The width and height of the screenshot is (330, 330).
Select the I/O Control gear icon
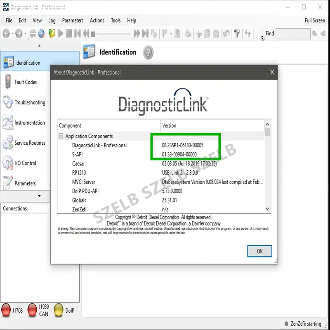[8, 163]
